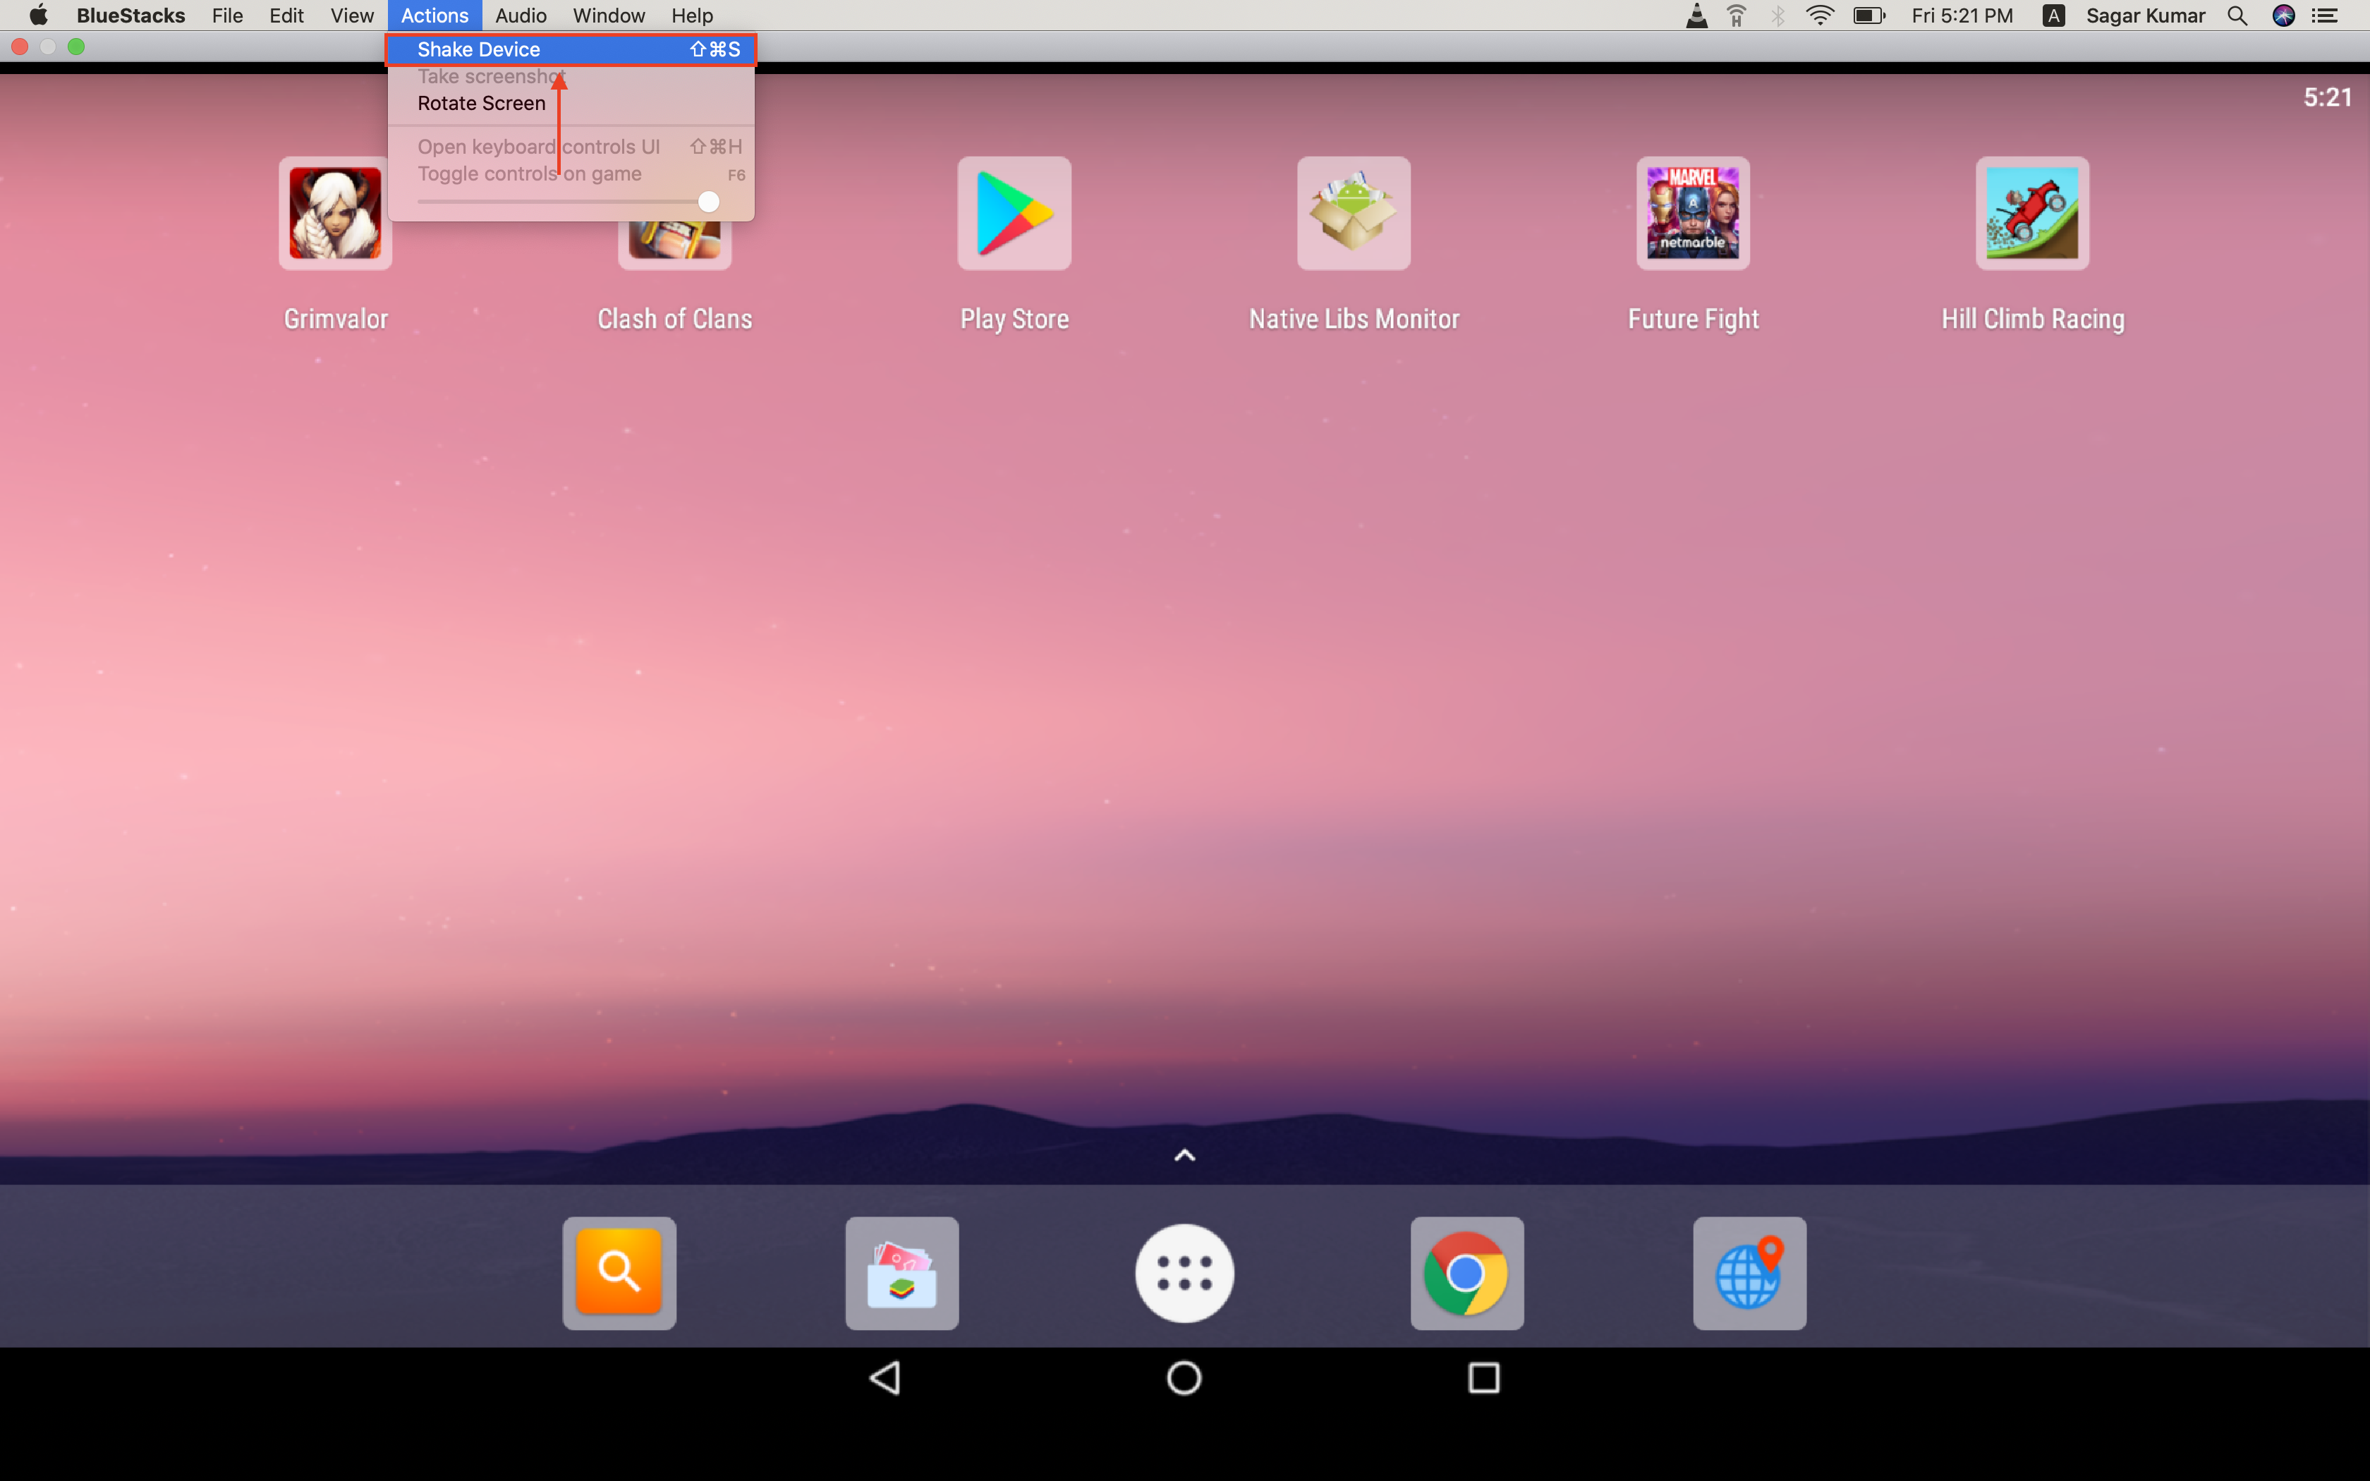Open browser/world app in dock

click(1749, 1271)
